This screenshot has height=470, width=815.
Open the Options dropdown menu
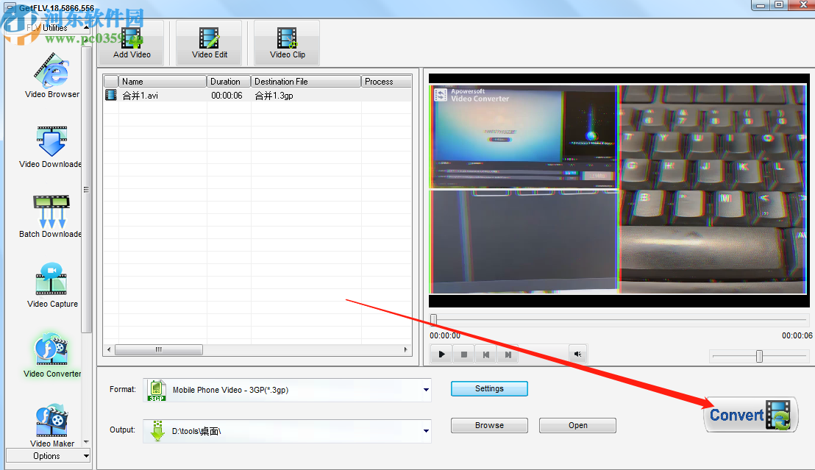click(49, 456)
